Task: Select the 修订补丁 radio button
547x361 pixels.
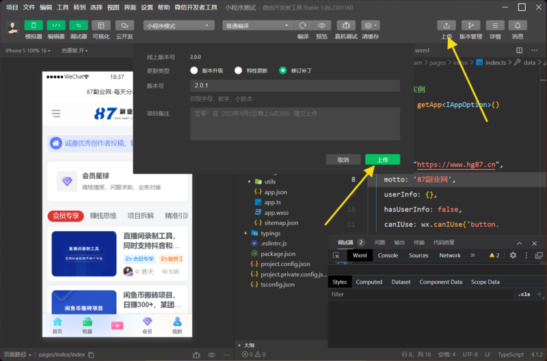Action: (283, 71)
